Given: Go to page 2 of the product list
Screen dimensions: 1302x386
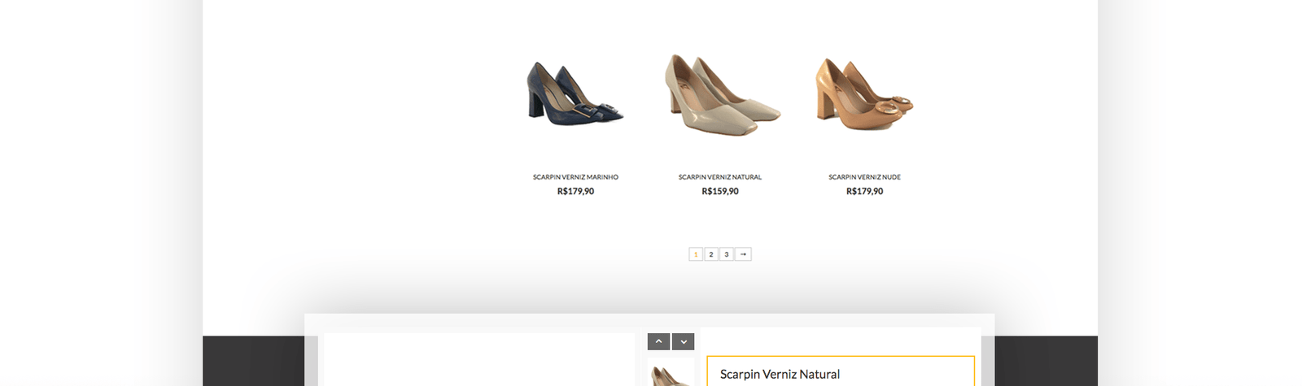Looking at the screenshot, I should pyautogui.click(x=711, y=254).
